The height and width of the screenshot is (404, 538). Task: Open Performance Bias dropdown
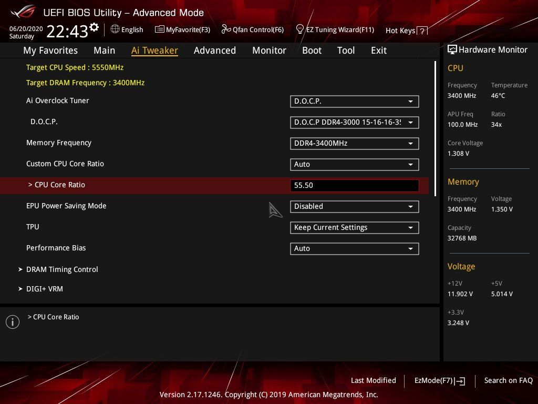pos(355,248)
